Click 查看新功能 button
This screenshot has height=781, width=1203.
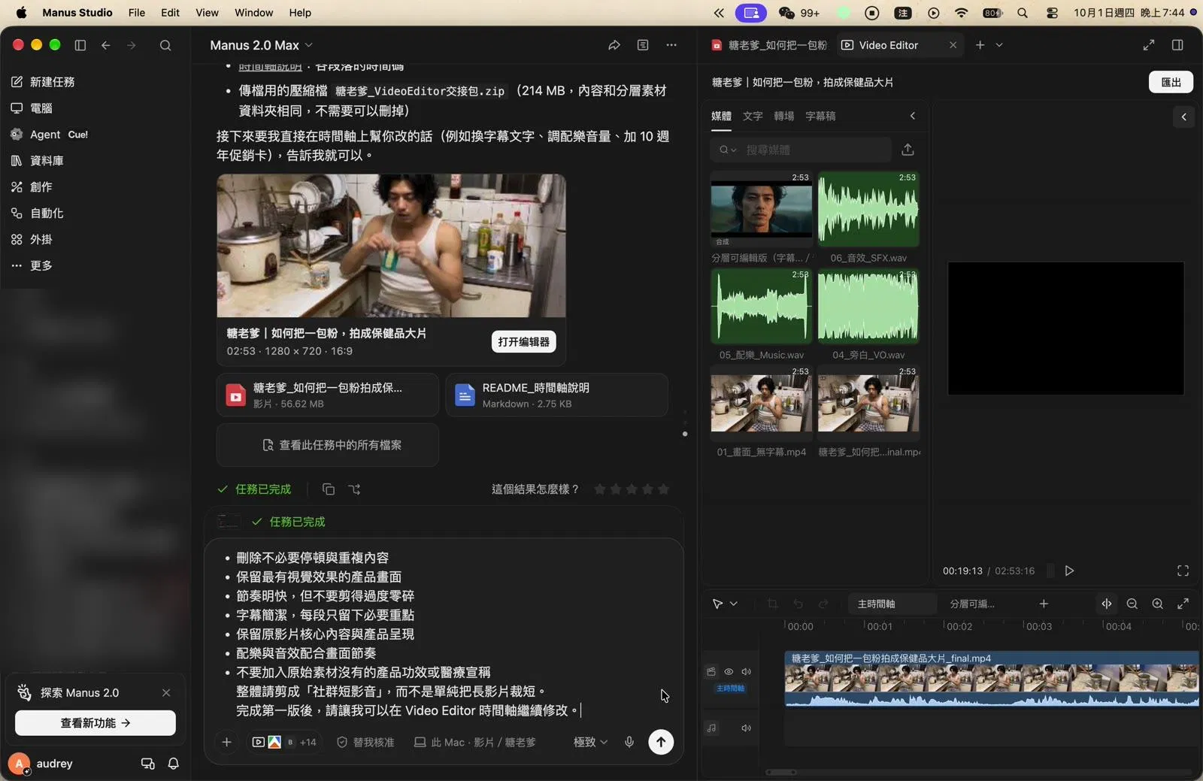(x=95, y=723)
